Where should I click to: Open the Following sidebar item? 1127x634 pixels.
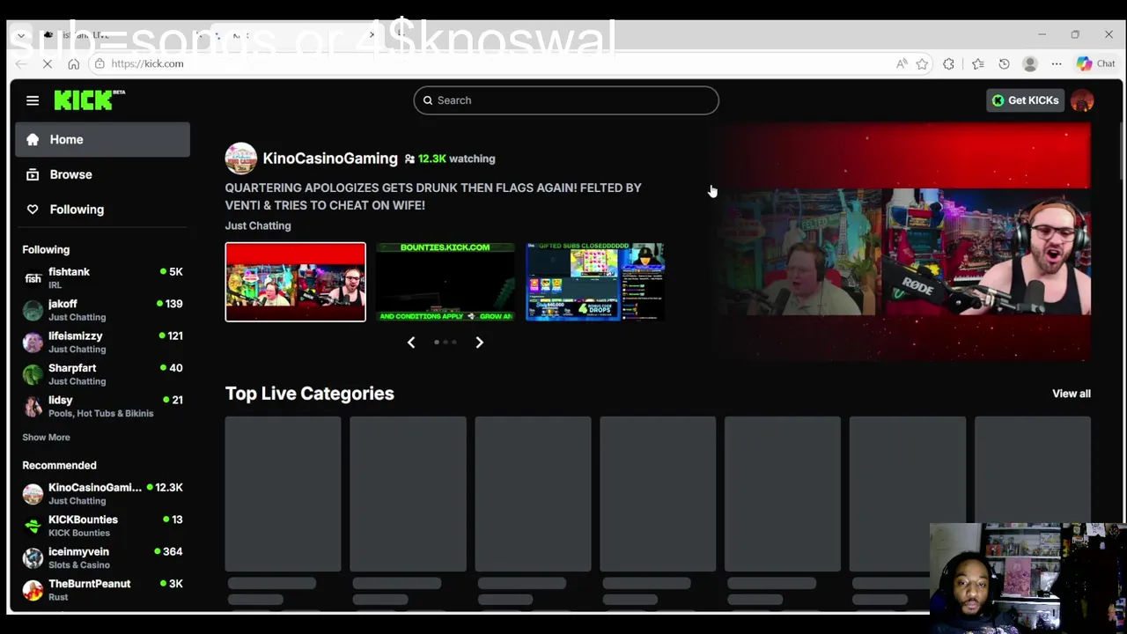tap(102, 210)
